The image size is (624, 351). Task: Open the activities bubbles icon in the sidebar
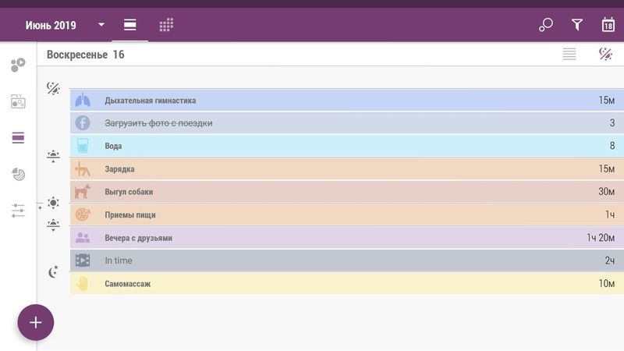pos(18,65)
